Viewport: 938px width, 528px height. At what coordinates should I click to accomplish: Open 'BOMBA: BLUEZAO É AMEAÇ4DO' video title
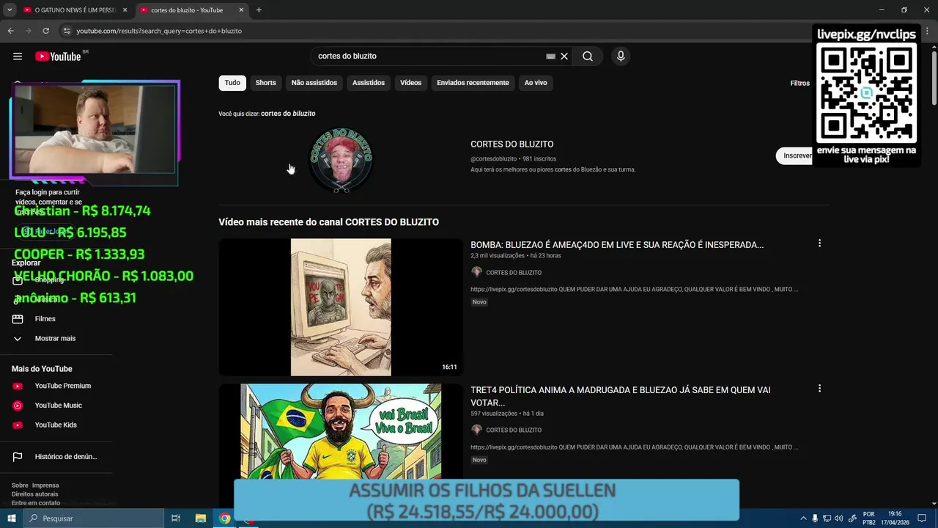pos(617,245)
